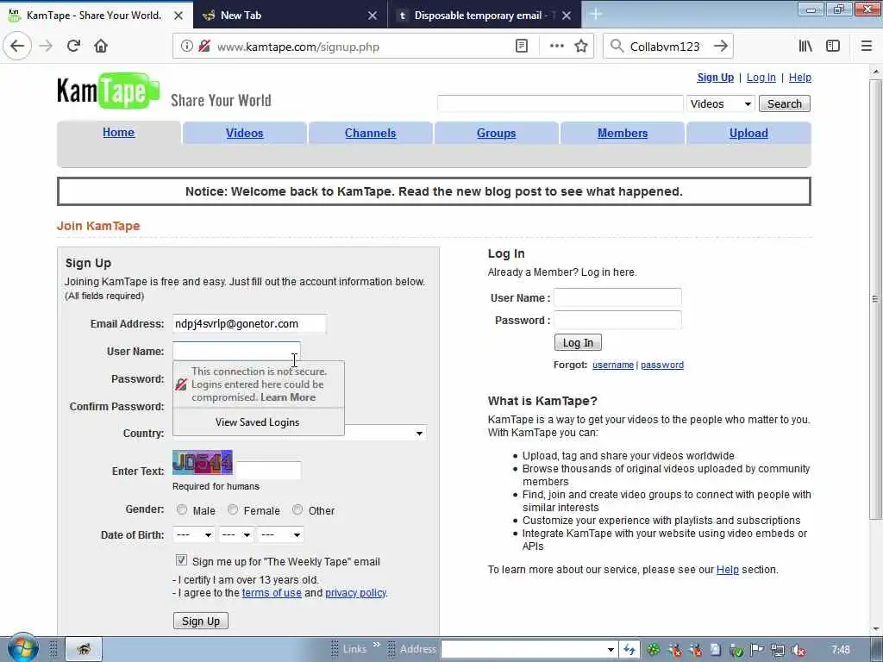883x662 pixels.
Task: Bookmark this page with the star
Action: coord(580,47)
